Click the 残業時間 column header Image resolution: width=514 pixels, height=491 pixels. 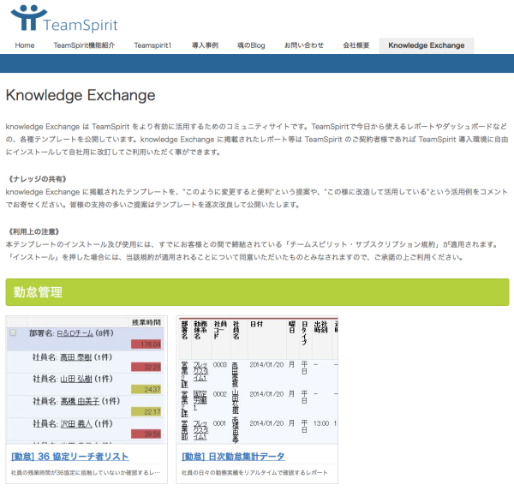(x=146, y=323)
